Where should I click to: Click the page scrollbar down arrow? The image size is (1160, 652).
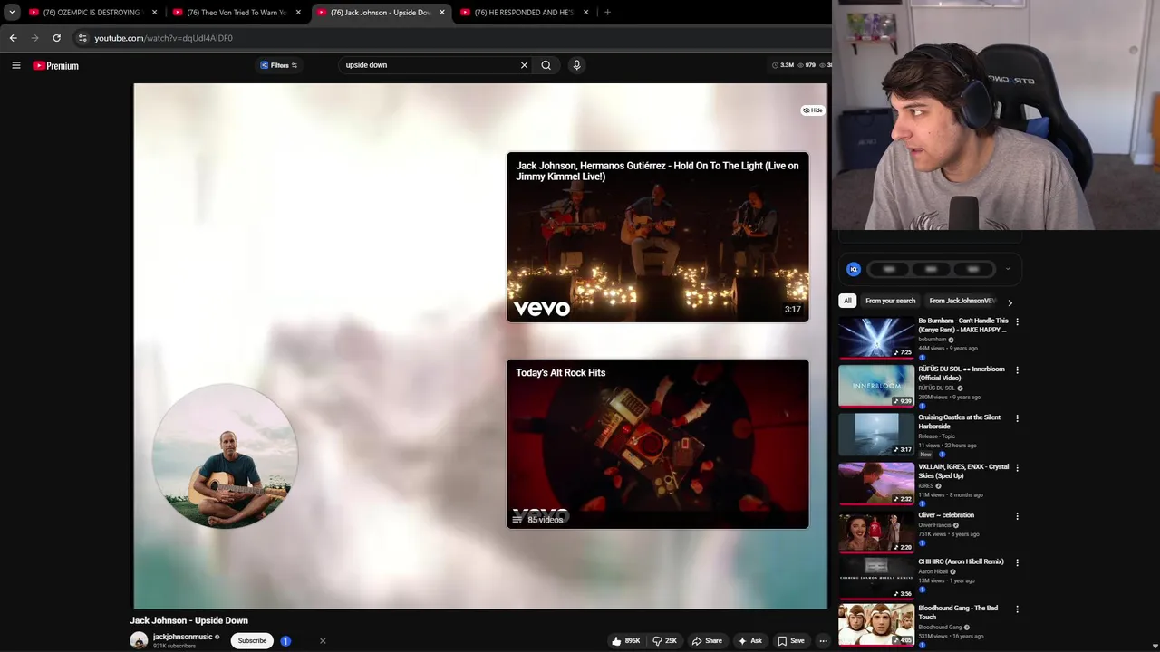[1154, 646]
